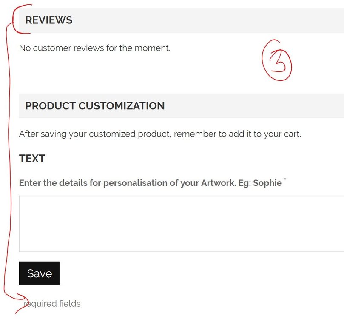Click the REVIEWS section heading
Viewport: 344px width, 319px height.
tap(49, 20)
